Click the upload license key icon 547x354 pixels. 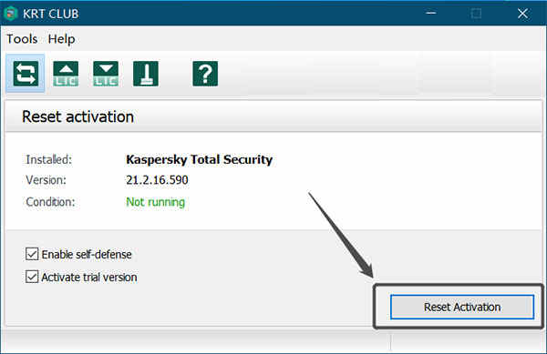(66, 74)
